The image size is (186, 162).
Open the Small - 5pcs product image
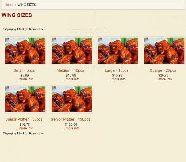(25, 51)
